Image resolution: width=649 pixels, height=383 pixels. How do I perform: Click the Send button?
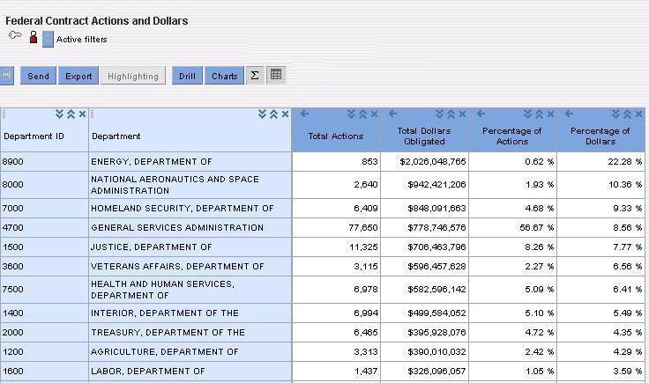(38, 76)
